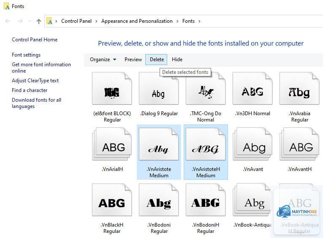Screen dimensions: 323x238
Task: Click the address bar empty field area
Action: pyautogui.click(x=262, y=21)
